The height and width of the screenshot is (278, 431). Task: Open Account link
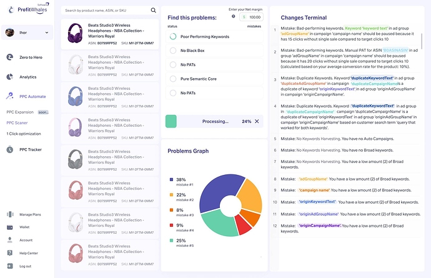click(26, 240)
